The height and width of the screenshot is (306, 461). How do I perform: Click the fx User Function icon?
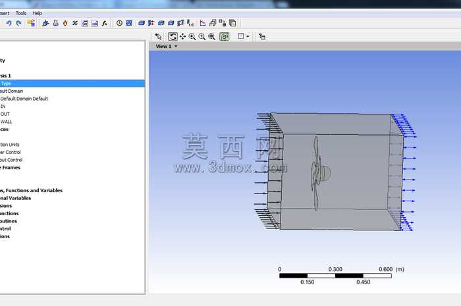pos(104,23)
